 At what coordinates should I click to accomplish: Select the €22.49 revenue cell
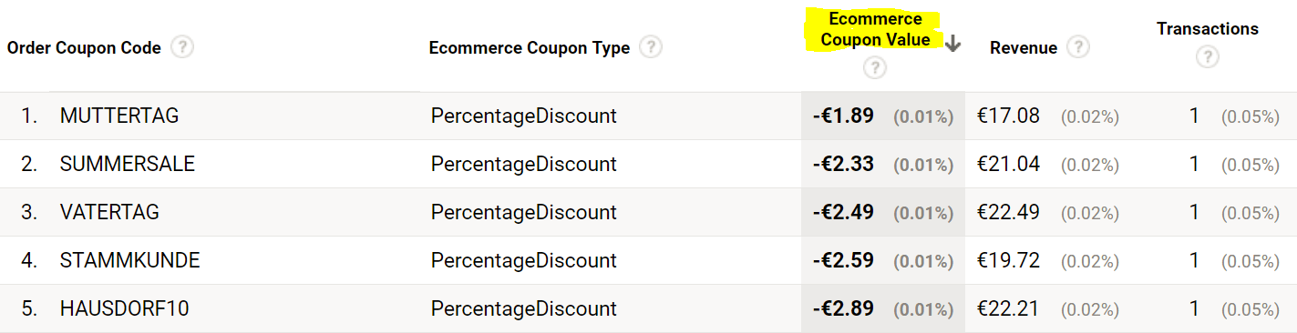1008,212
